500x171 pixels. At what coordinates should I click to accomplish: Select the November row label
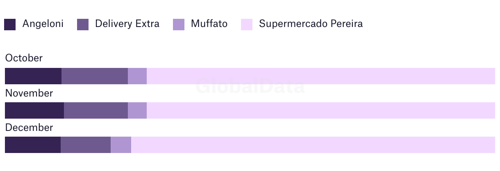tap(29, 93)
